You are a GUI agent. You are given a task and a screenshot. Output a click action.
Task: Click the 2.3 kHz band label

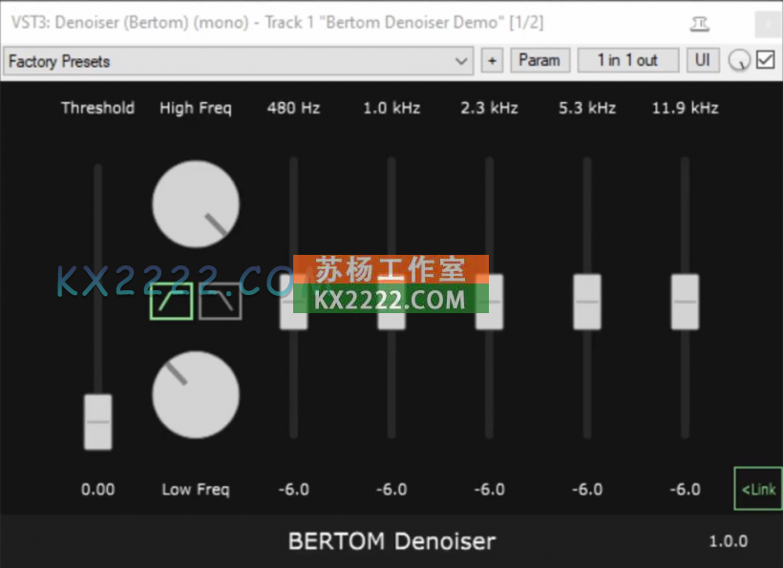[489, 108]
